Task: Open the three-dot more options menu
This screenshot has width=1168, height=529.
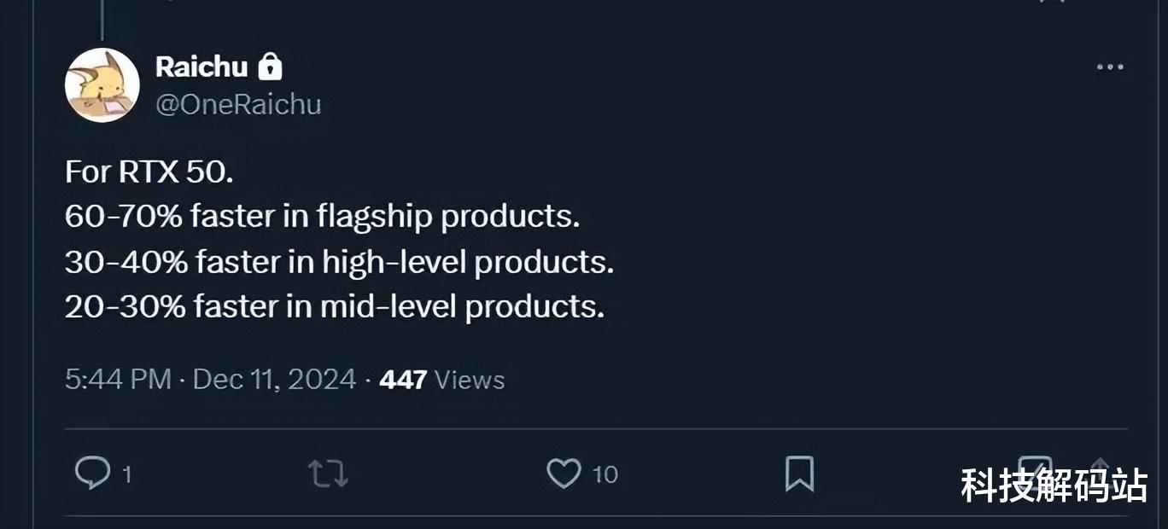Action: coord(1109,67)
